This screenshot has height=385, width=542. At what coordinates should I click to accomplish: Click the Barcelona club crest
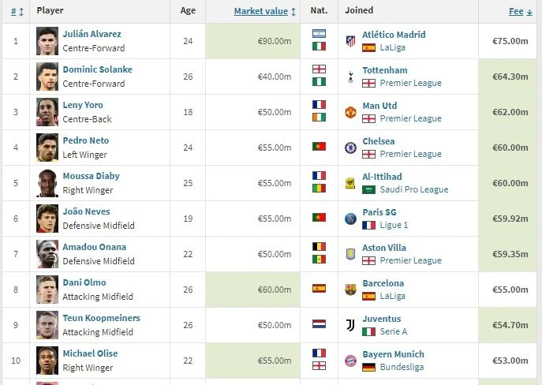350,290
